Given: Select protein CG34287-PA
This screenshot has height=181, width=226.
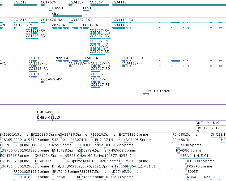Looking at the screenshot, I should tap(70, 66).
